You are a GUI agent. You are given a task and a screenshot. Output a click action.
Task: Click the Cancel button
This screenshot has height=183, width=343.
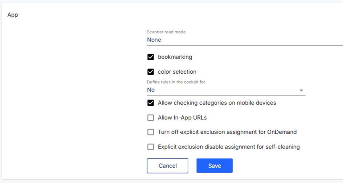click(168, 166)
